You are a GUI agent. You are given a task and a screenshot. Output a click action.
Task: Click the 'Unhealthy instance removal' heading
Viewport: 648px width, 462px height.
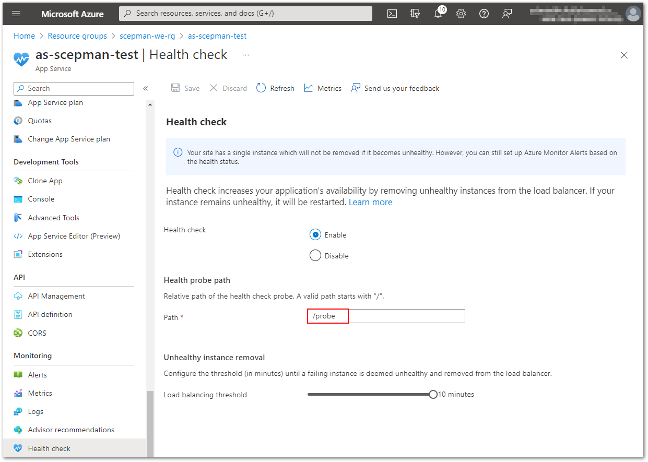215,358
